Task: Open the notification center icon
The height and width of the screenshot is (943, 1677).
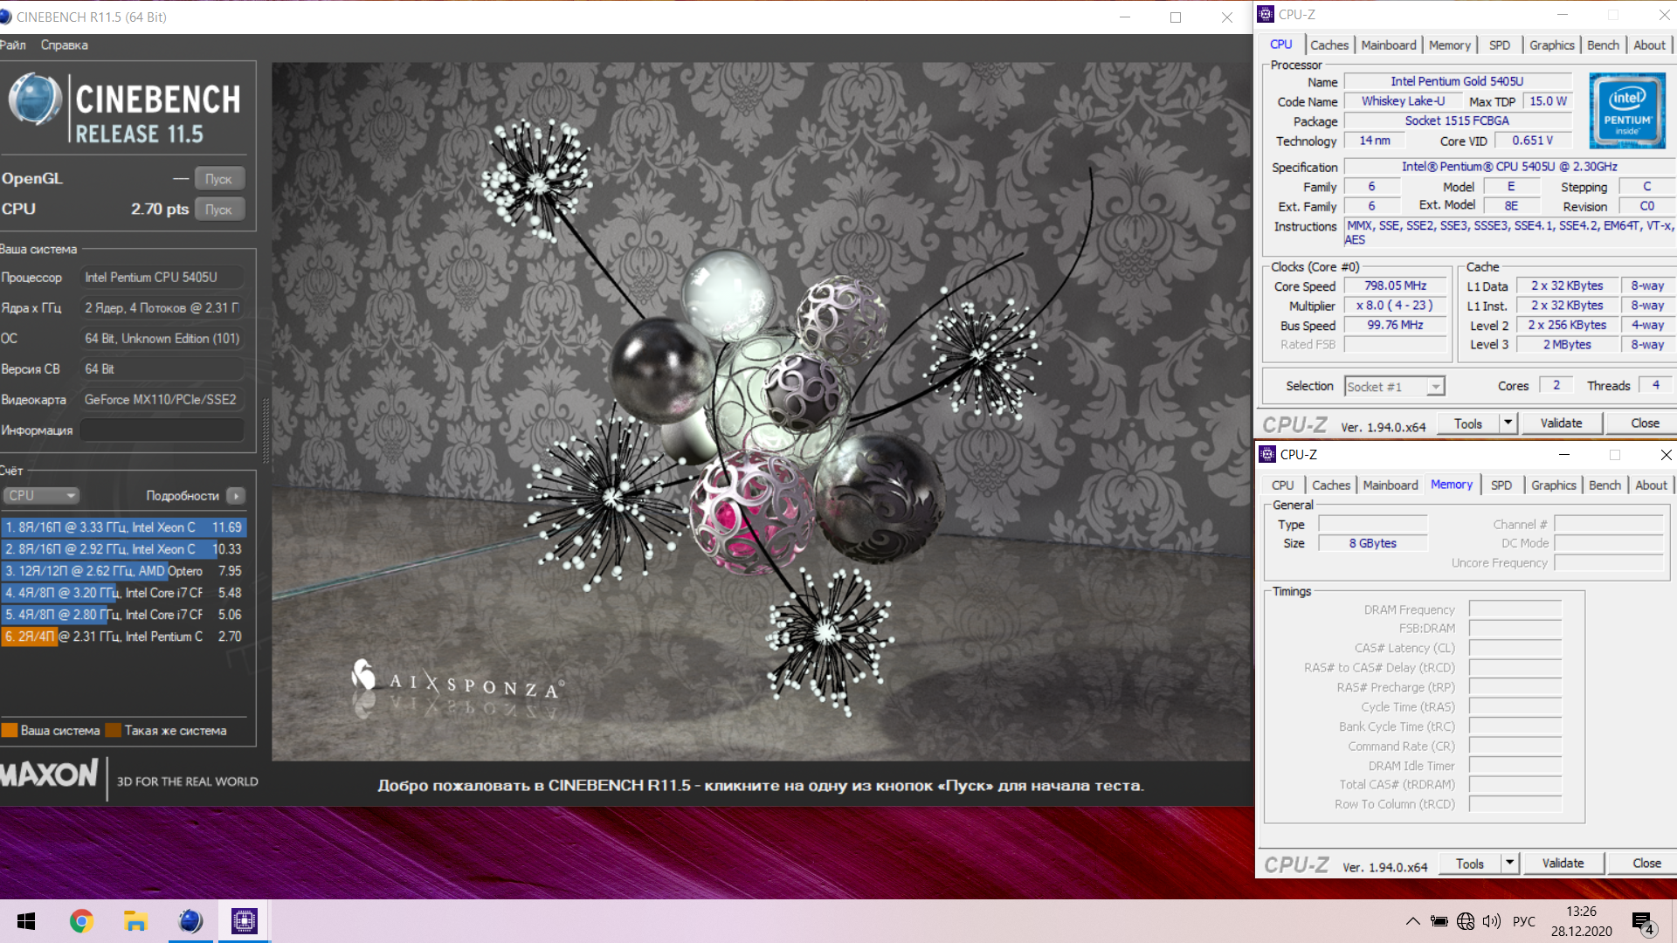Action: pyautogui.click(x=1643, y=922)
